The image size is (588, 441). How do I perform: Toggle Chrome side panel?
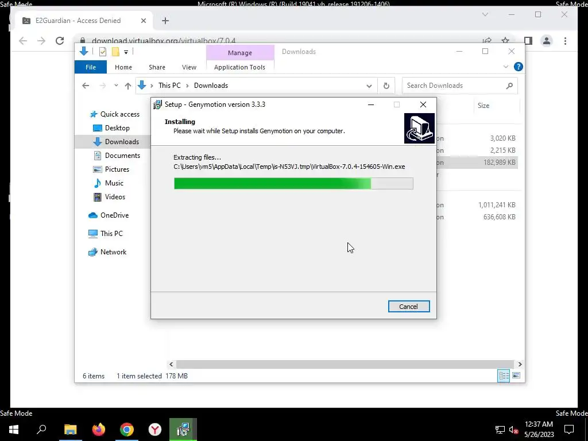[528, 41]
